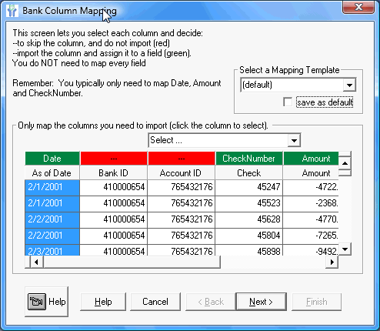Click the grid's scroll up arrow
The width and height of the screenshot is (380, 331).
[345, 163]
